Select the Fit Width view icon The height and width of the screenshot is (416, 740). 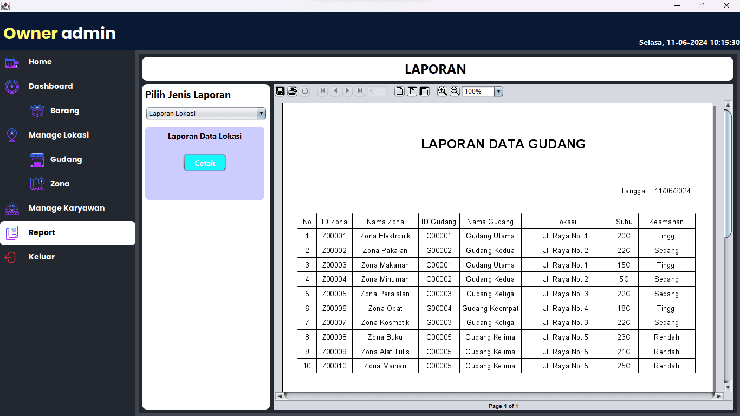pos(425,92)
